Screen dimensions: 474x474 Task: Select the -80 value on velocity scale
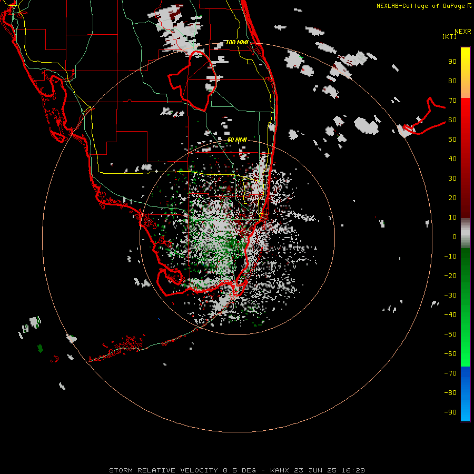point(450,393)
